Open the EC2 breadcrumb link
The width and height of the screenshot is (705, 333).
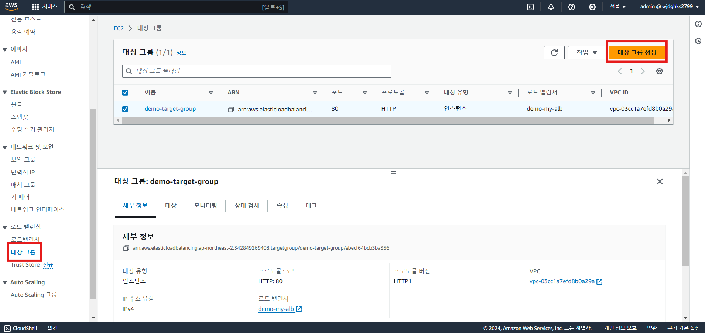click(x=119, y=28)
